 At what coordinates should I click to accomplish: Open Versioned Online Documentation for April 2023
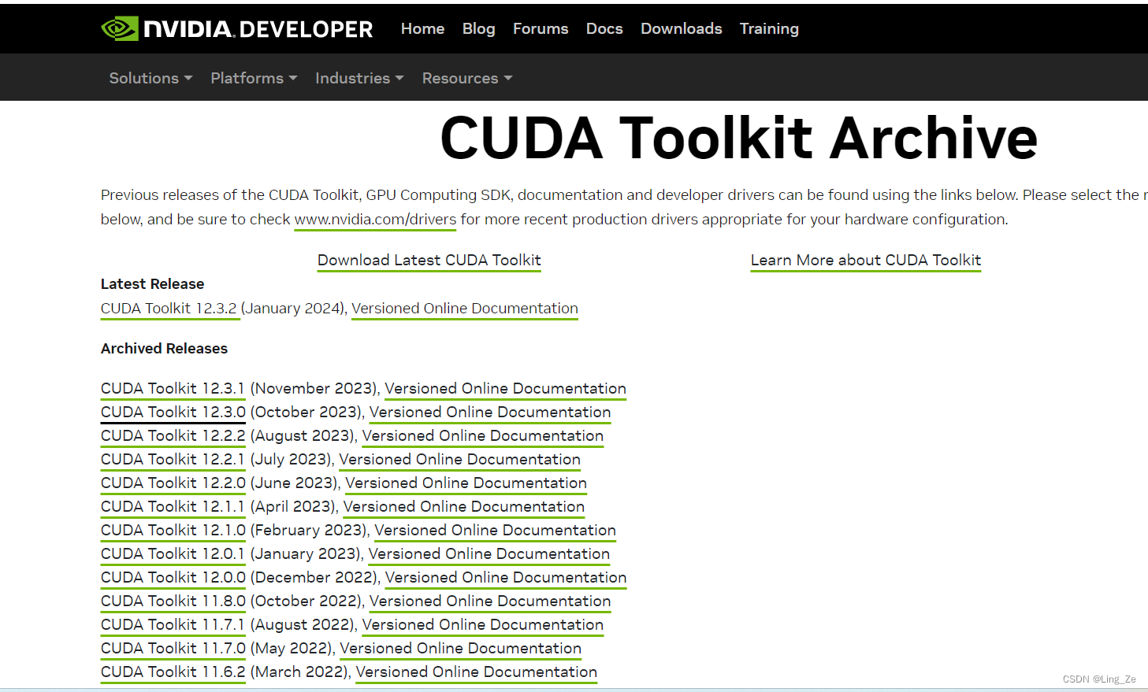pos(464,507)
